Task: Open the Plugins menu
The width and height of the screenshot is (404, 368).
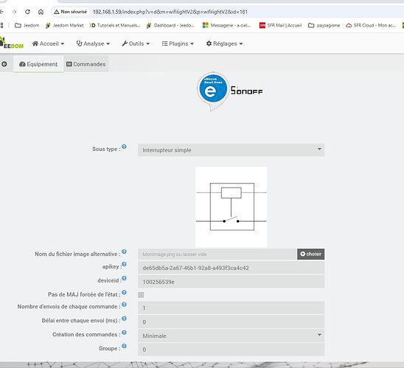Action: [178, 43]
